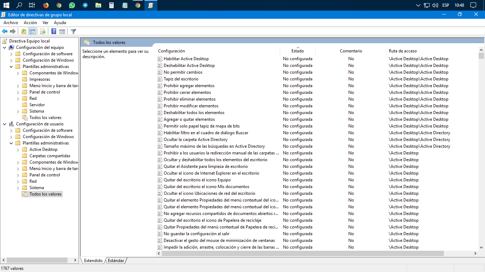485x272 pixels.
Task: Switch to the 'Estándar' tab
Action: pyautogui.click(x=116, y=261)
